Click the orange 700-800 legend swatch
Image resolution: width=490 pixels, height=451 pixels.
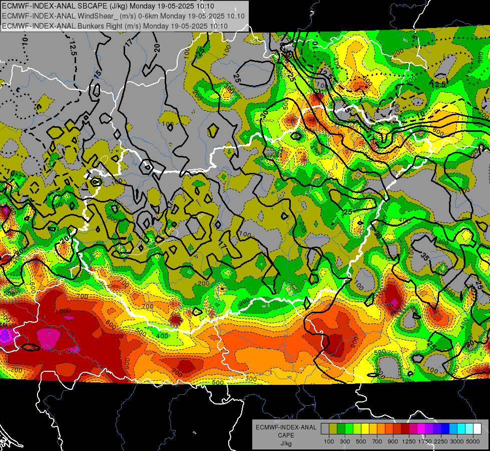pyautogui.click(x=381, y=429)
